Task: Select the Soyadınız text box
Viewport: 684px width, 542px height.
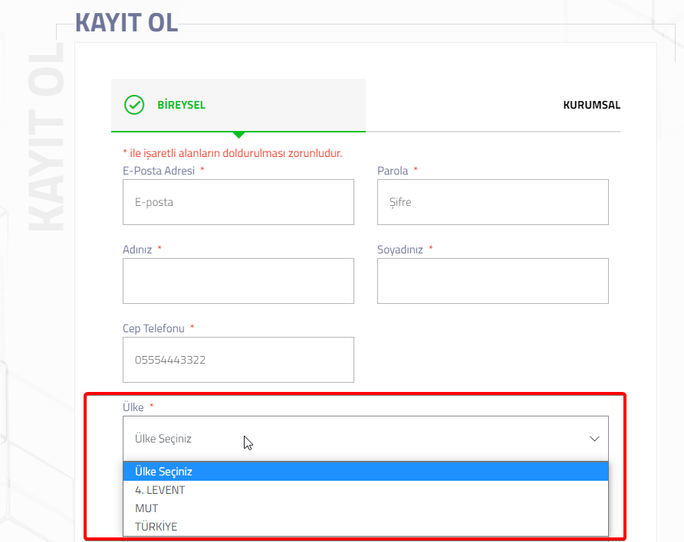Action: [x=493, y=281]
